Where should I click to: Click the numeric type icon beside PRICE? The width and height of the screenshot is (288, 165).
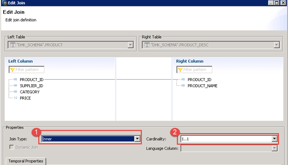pos(15,98)
